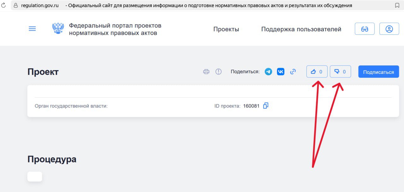The image size is (404, 192).
Task: Click the exclamation mark report icon
Action: [x=218, y=72]
